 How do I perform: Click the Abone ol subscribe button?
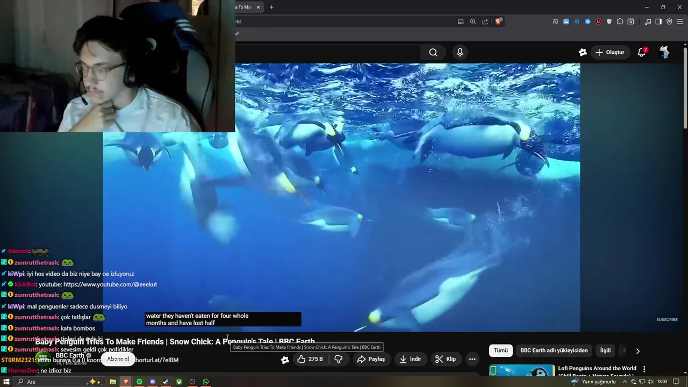coord(118,359)
